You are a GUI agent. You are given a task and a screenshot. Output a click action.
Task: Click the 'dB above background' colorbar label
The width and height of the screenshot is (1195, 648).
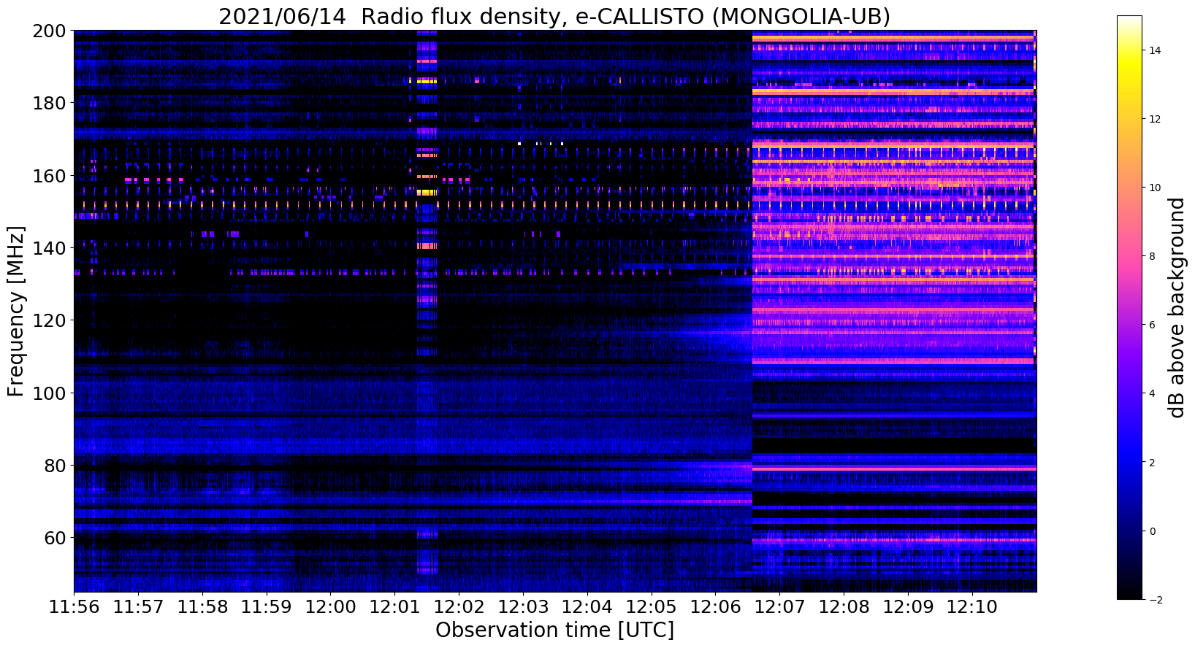tap(1177, 307)
